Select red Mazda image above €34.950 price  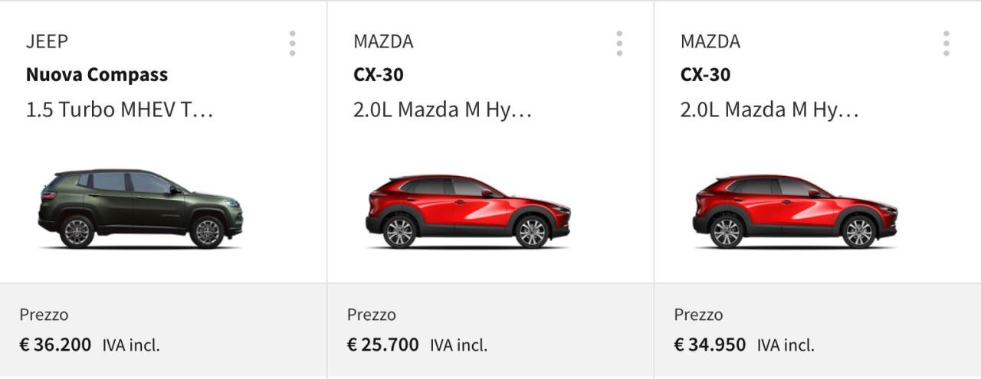(x=795, y=211)
